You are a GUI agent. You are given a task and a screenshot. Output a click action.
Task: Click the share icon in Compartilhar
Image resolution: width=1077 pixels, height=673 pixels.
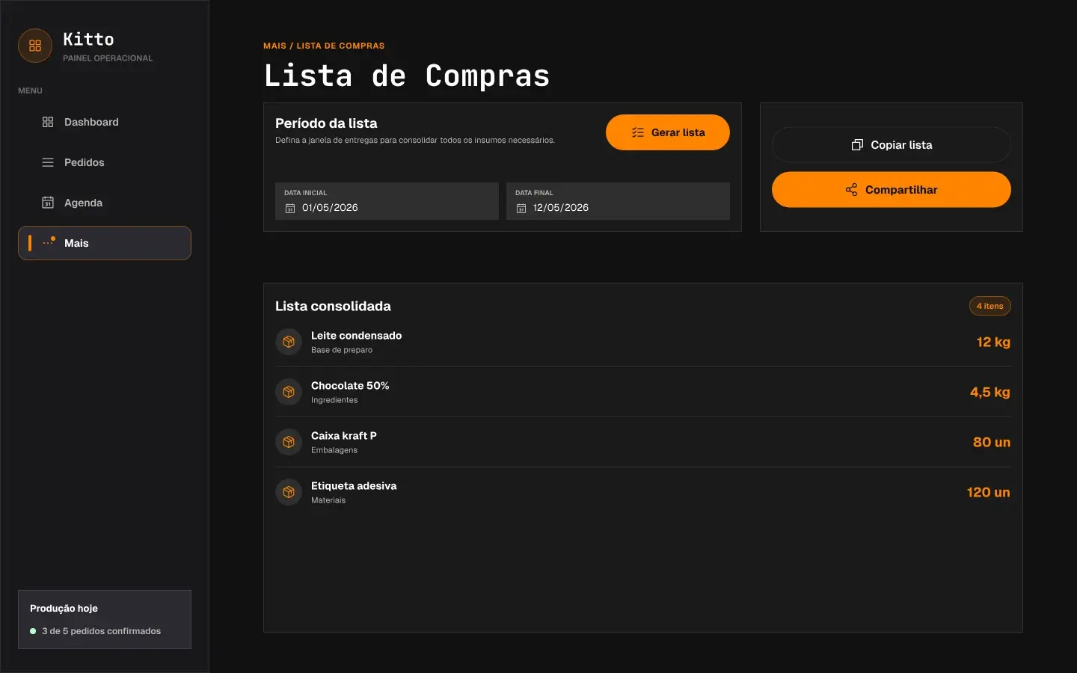pyautogui.click(x=851, y=190)
